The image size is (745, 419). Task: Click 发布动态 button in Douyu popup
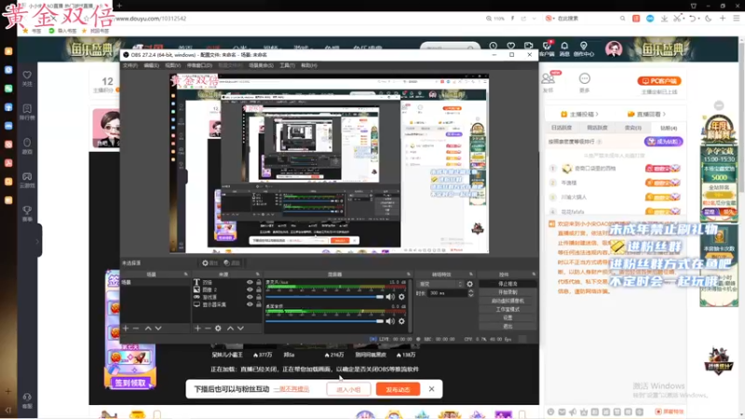(398, 389)
